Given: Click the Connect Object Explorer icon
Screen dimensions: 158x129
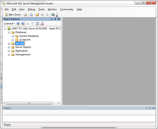Looking at the screenshot, I should click(18, 24).
